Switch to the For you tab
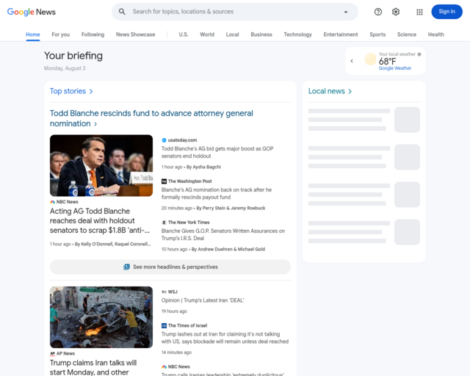The image size is (470, 376). (x=60, y=35)
